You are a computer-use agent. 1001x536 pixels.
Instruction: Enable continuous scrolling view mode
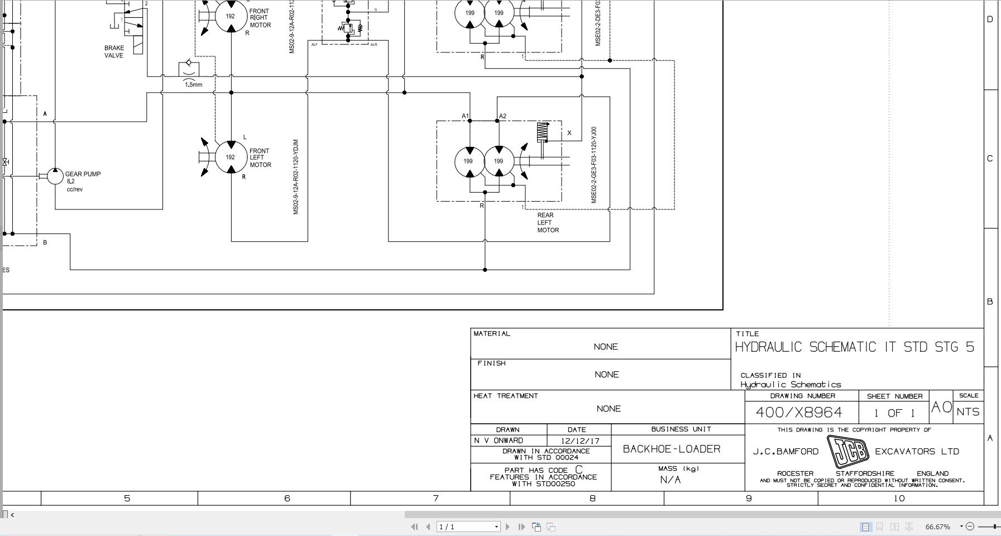pos(880,526)
